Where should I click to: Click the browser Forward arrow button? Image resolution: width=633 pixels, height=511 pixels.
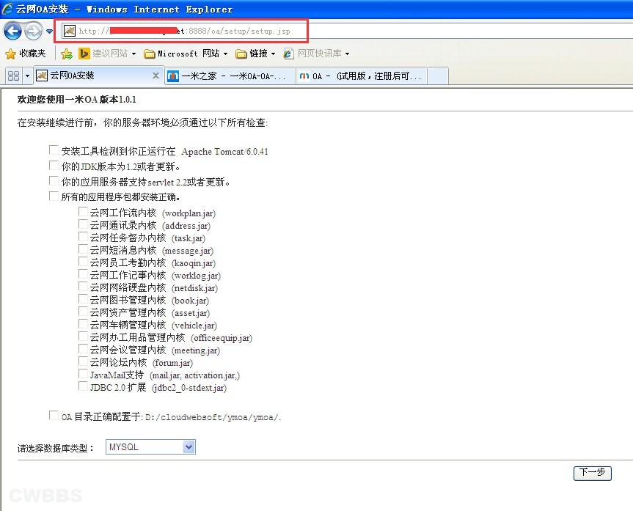pos(33,31)
